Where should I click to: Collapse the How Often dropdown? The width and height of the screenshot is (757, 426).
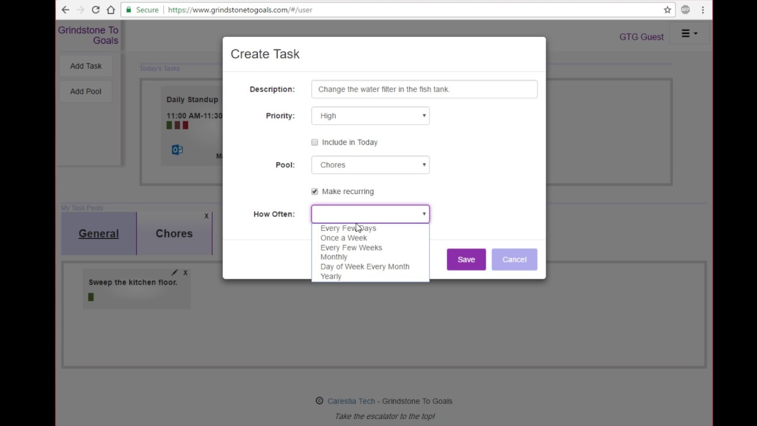[370, 214]
